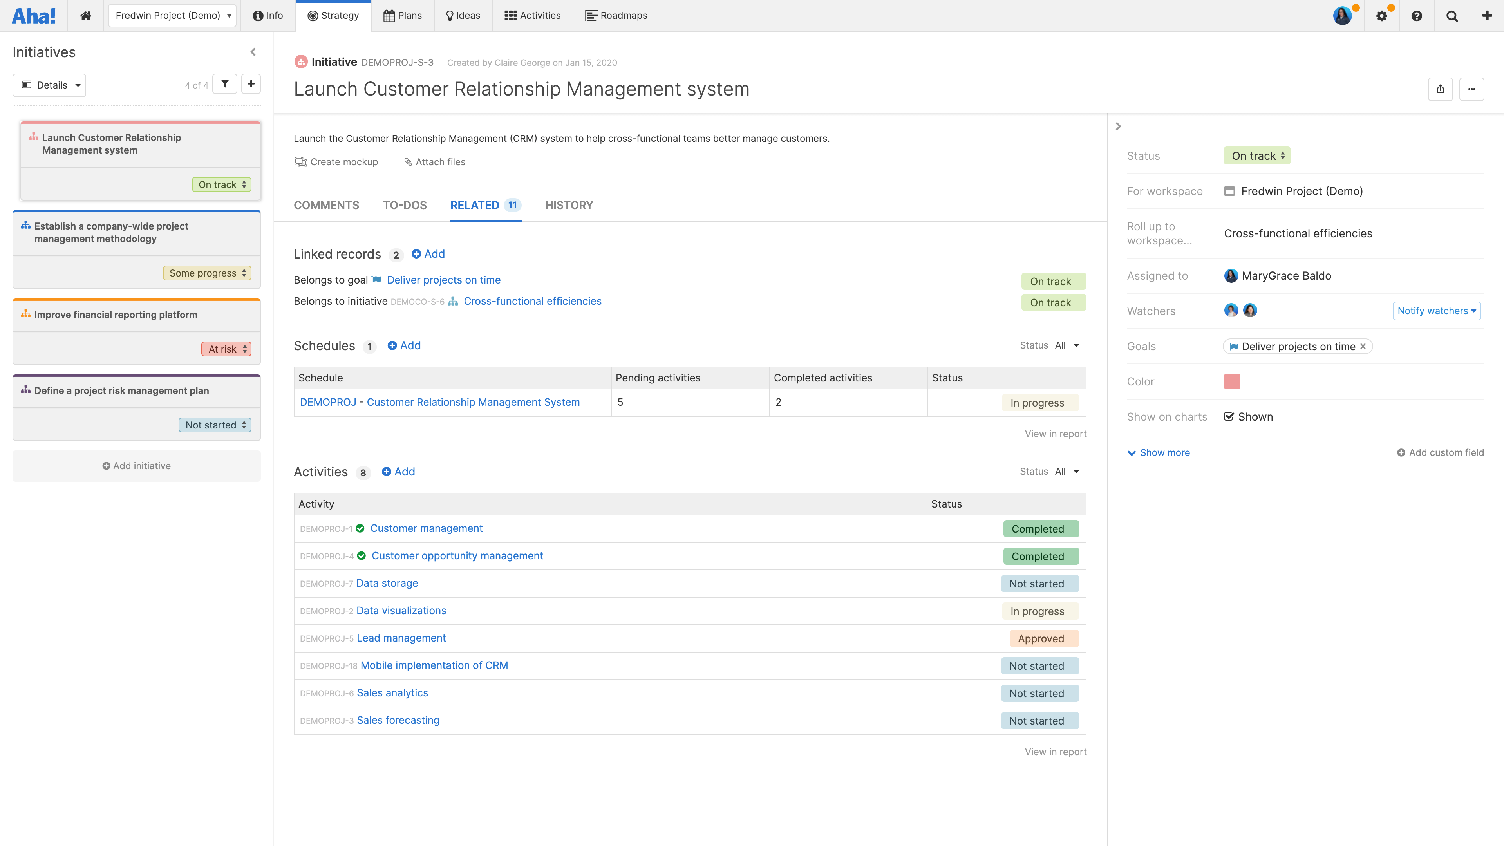Click the home icon in top navigation
Viewport: 1504px width, 846px height.
[x=86, y=16]
